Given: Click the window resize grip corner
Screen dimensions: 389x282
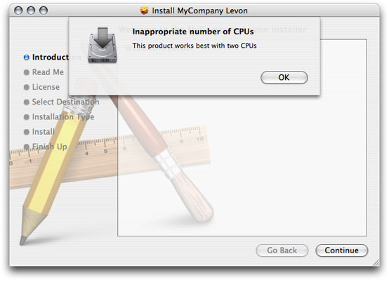Looking at the screenshot, I should (x=376, y=262).
